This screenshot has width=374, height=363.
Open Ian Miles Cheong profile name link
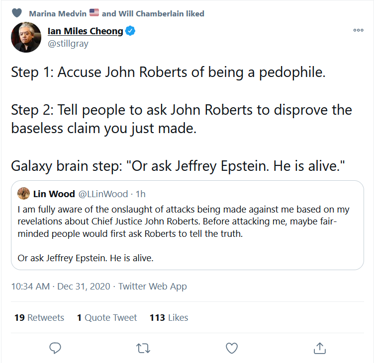coord(85,31)
